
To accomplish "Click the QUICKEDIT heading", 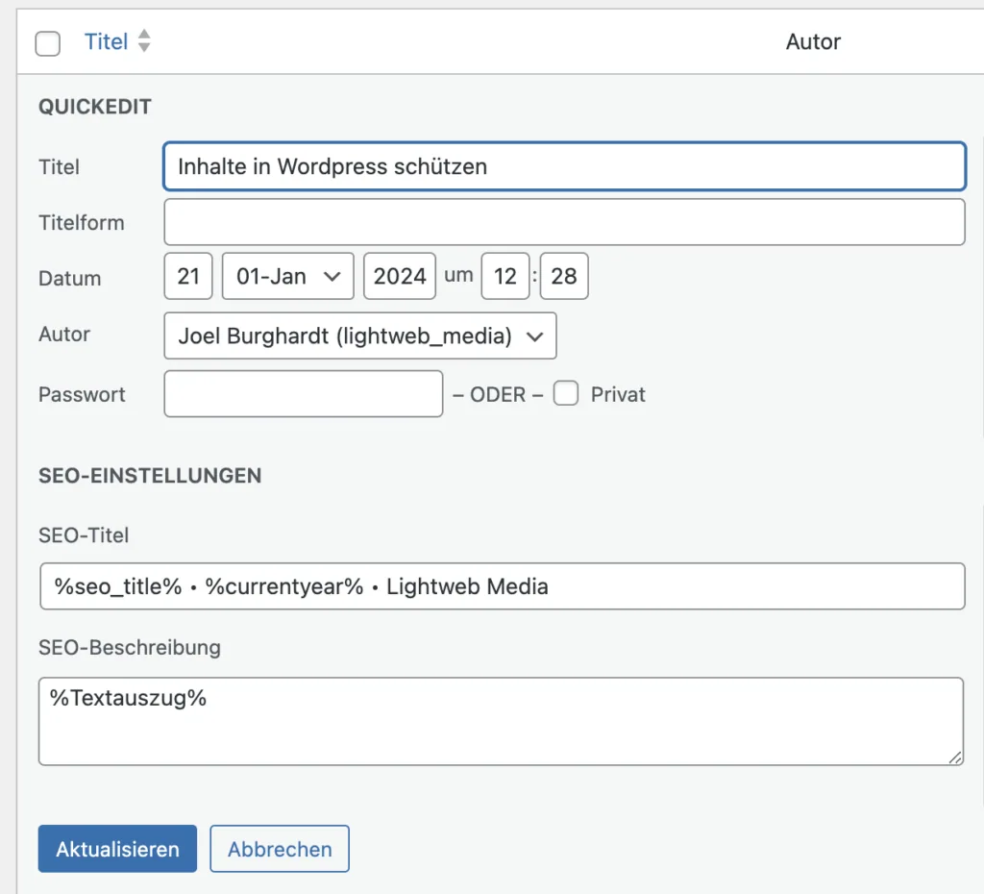I will click(95, 107).
